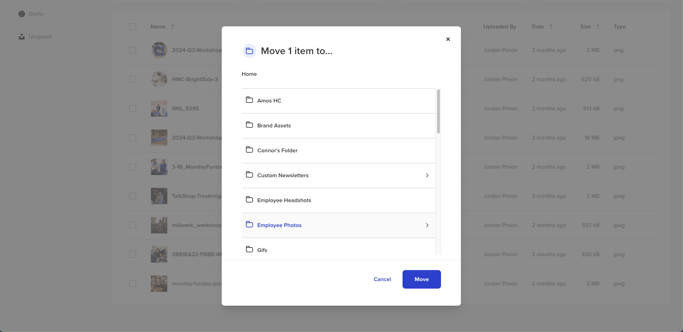
Task: Click the folder icon next to Connor's Folder
Action: click(x=249, y=150)
